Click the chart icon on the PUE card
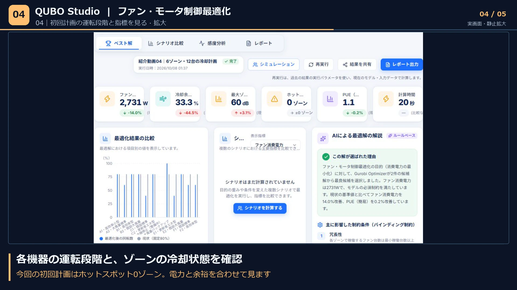Image resolution: width=517 pixels, height=290 pixels. click(x=330, y=99)
